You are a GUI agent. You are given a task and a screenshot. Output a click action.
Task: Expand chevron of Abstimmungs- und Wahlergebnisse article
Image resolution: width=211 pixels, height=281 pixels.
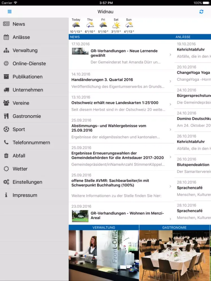(x=170, y=129)
